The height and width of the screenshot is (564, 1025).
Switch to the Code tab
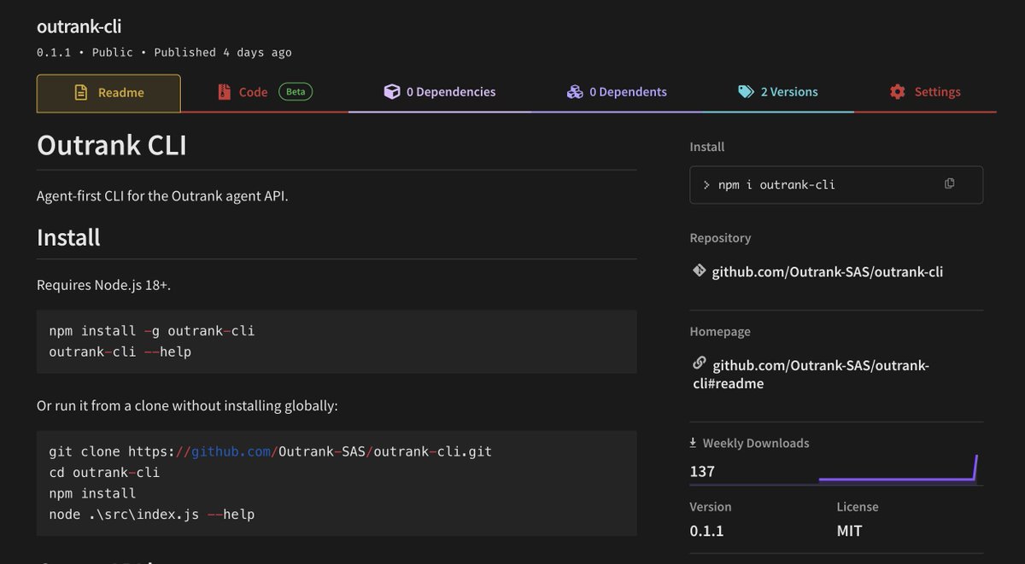pyautogui.click(x=265, y=93)
